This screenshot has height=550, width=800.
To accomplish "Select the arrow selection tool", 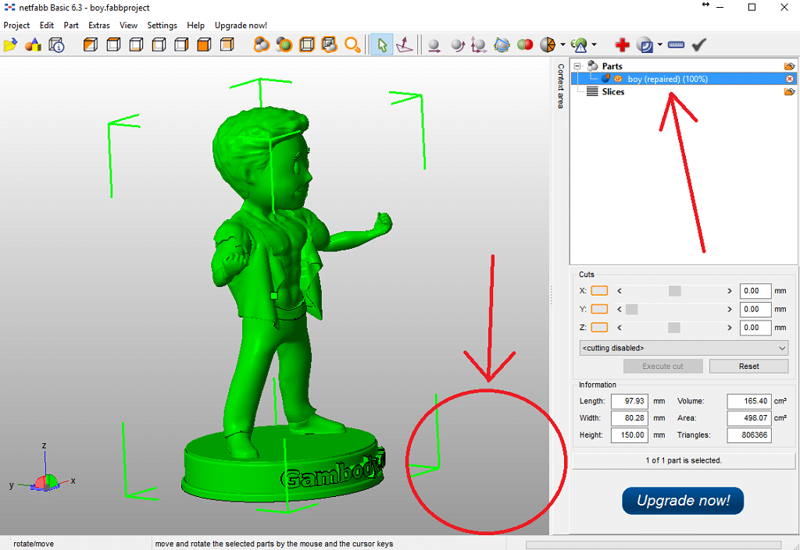I will click(381, 45).
